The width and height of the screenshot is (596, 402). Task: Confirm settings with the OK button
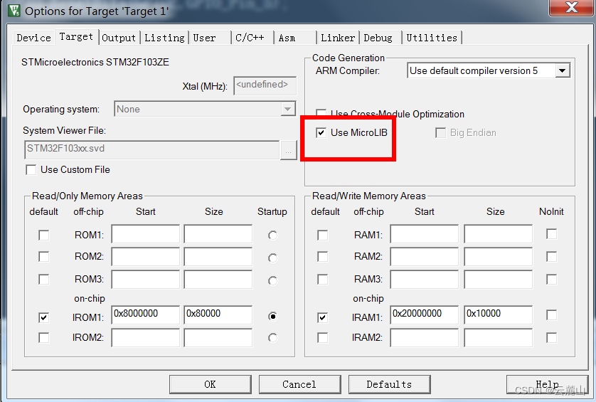pyautogui.click(x=211, y=384)
